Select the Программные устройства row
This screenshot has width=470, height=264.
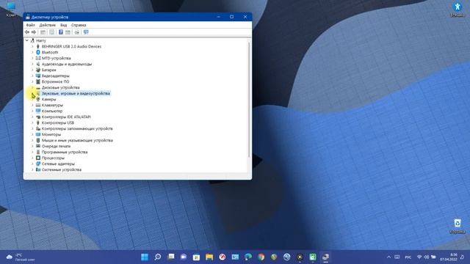tap(65, 152)
